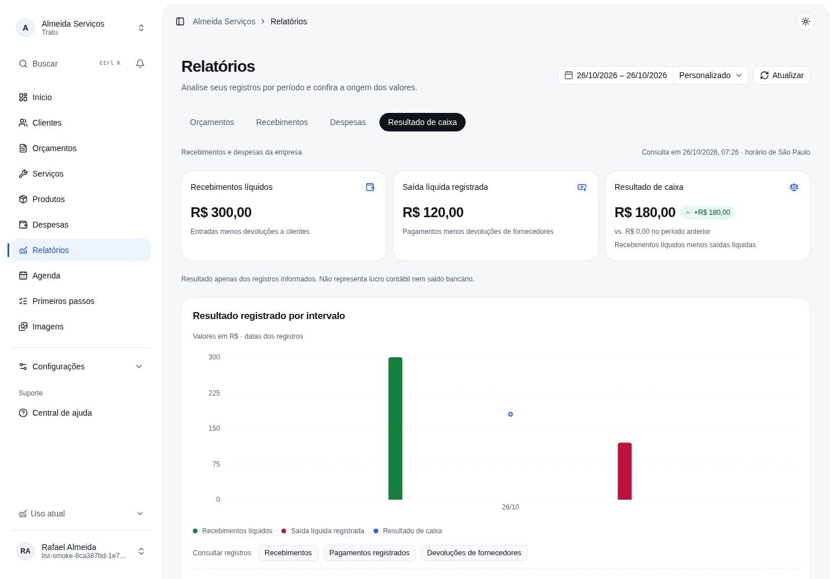This screenshot has height=579, width=834.
Task: Open Despesas in the sidebar
Action: click(81, 225)
